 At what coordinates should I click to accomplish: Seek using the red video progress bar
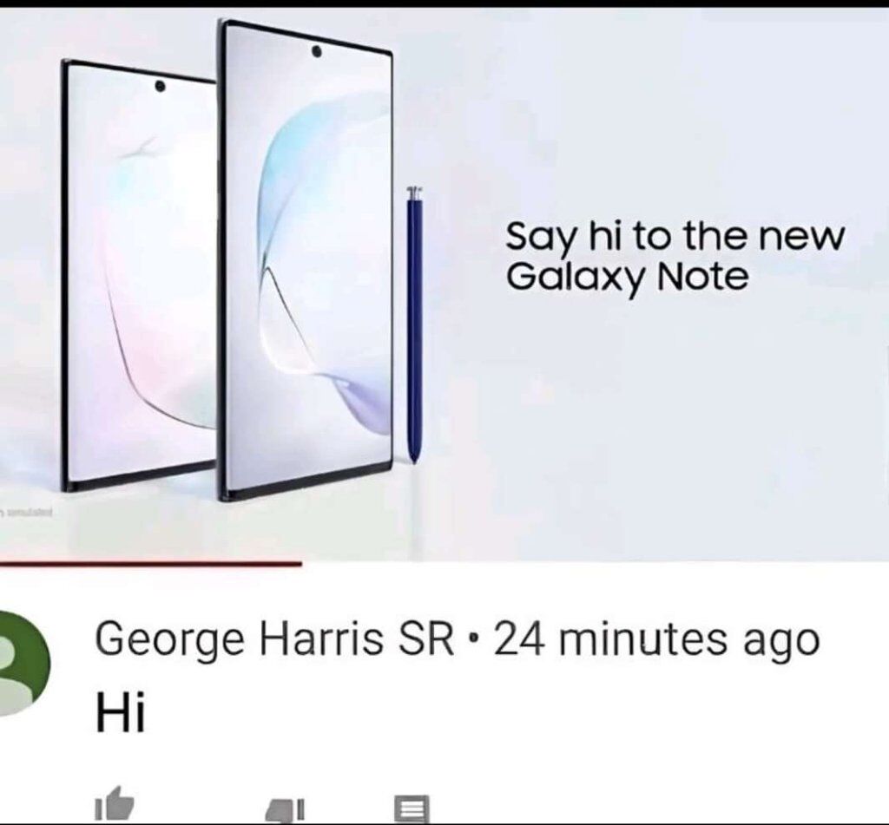(x=151, y=563)
